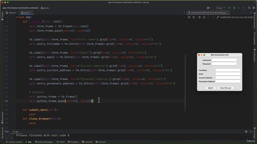Open the user account dropdown in toolbar

(209, 8)
